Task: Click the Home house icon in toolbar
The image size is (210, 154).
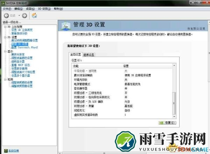Action: (34, 15)
